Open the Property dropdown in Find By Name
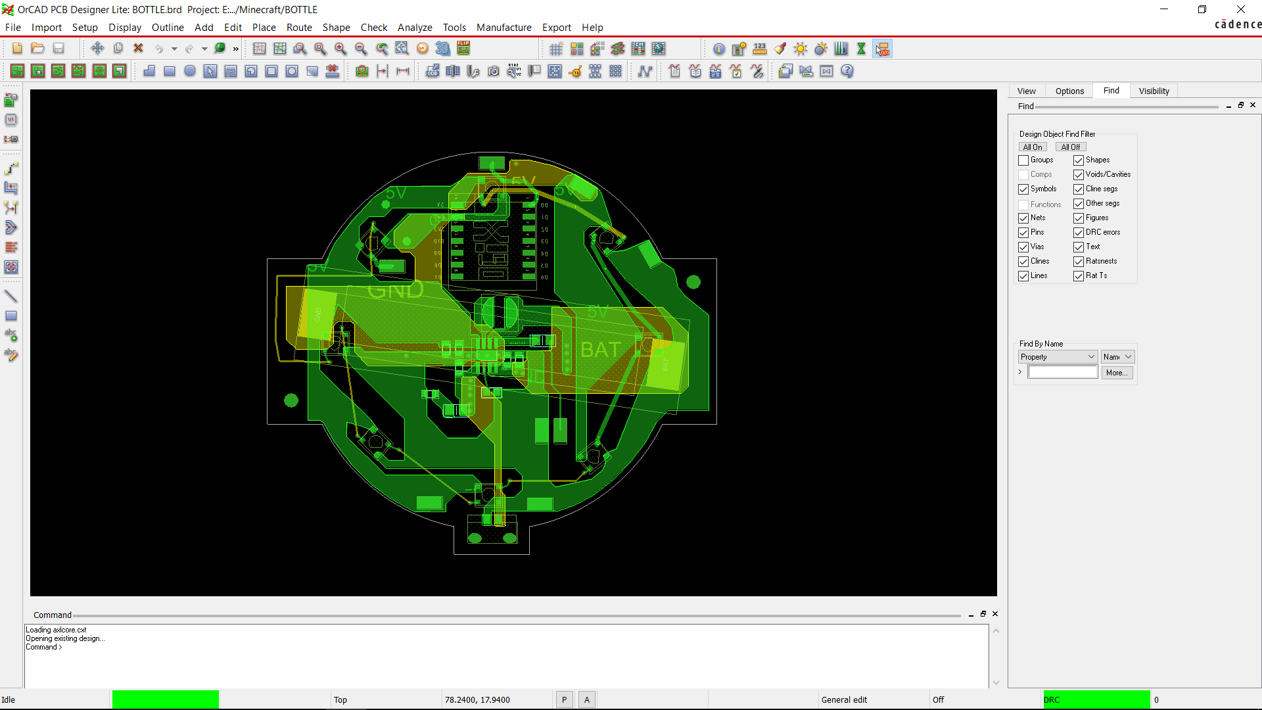Viewport: 1262px width, 710px height. click(1058, 357)
